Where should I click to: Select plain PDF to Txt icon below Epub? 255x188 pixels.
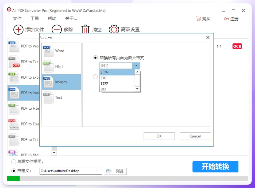[14, 140]
